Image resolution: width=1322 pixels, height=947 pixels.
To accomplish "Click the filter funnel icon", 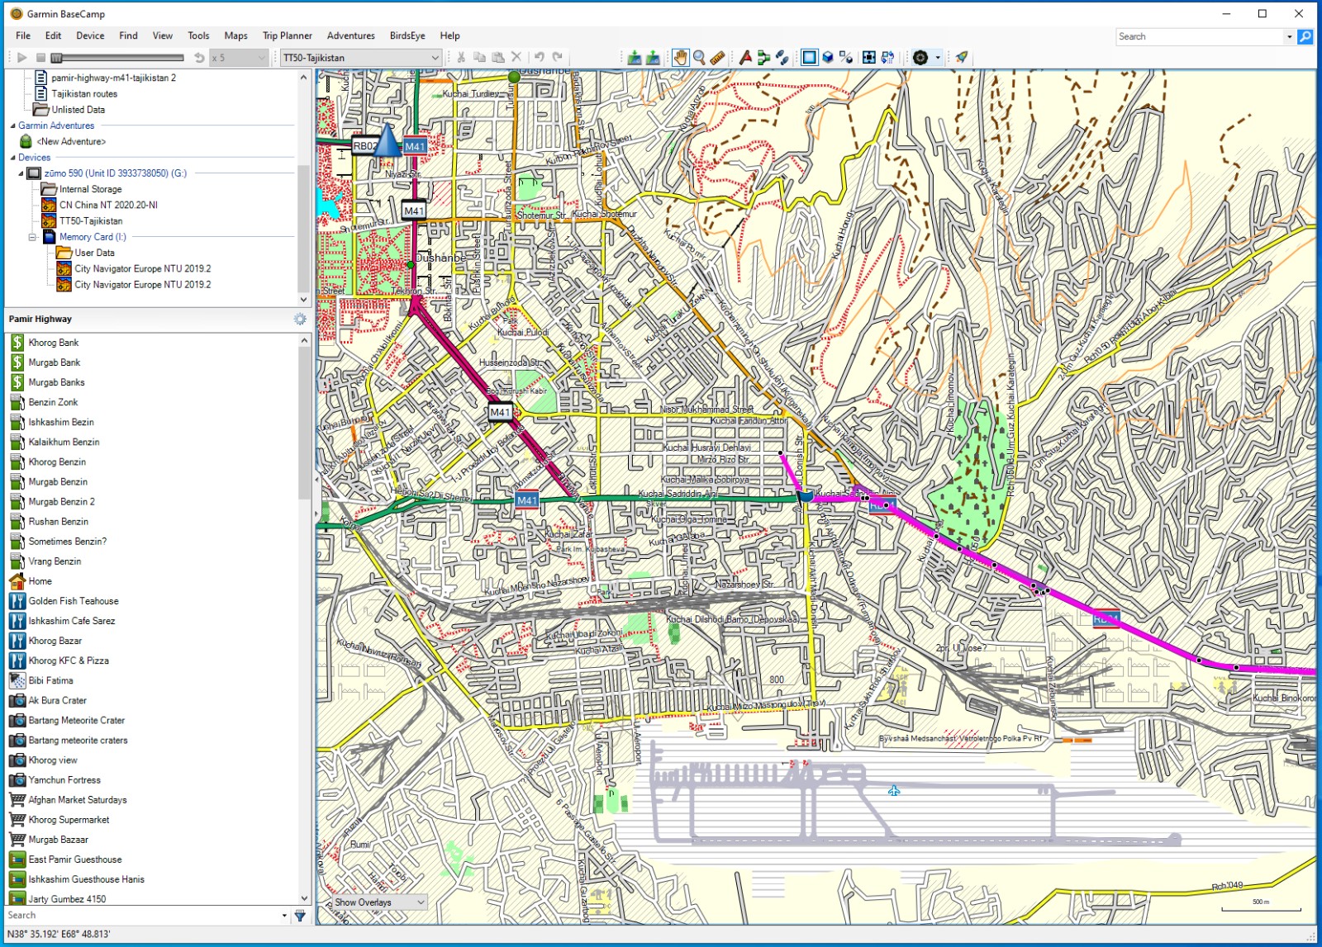I will click(300, 915).
